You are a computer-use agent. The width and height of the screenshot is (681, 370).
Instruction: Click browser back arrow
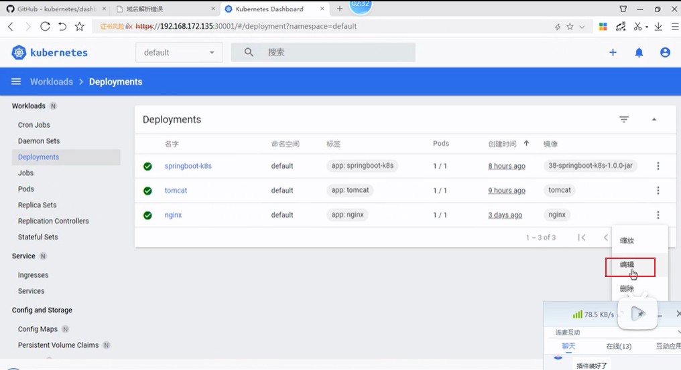point(11,27)
